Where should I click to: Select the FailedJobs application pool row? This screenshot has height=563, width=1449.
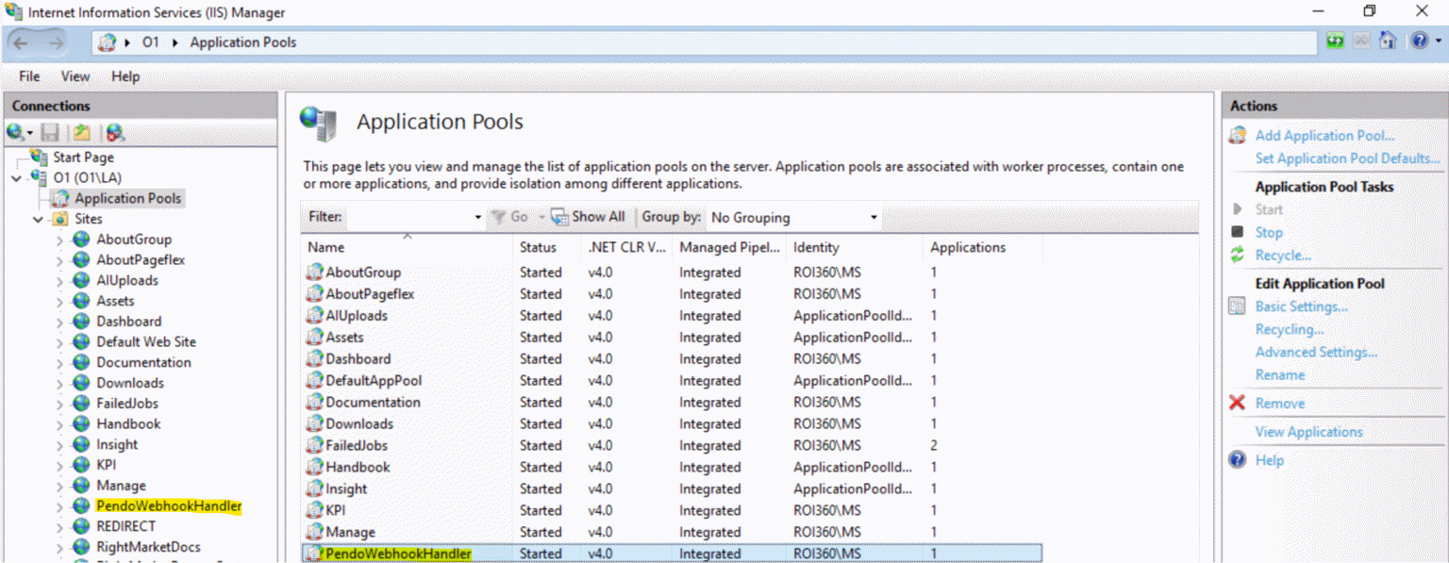pos(357,445)
